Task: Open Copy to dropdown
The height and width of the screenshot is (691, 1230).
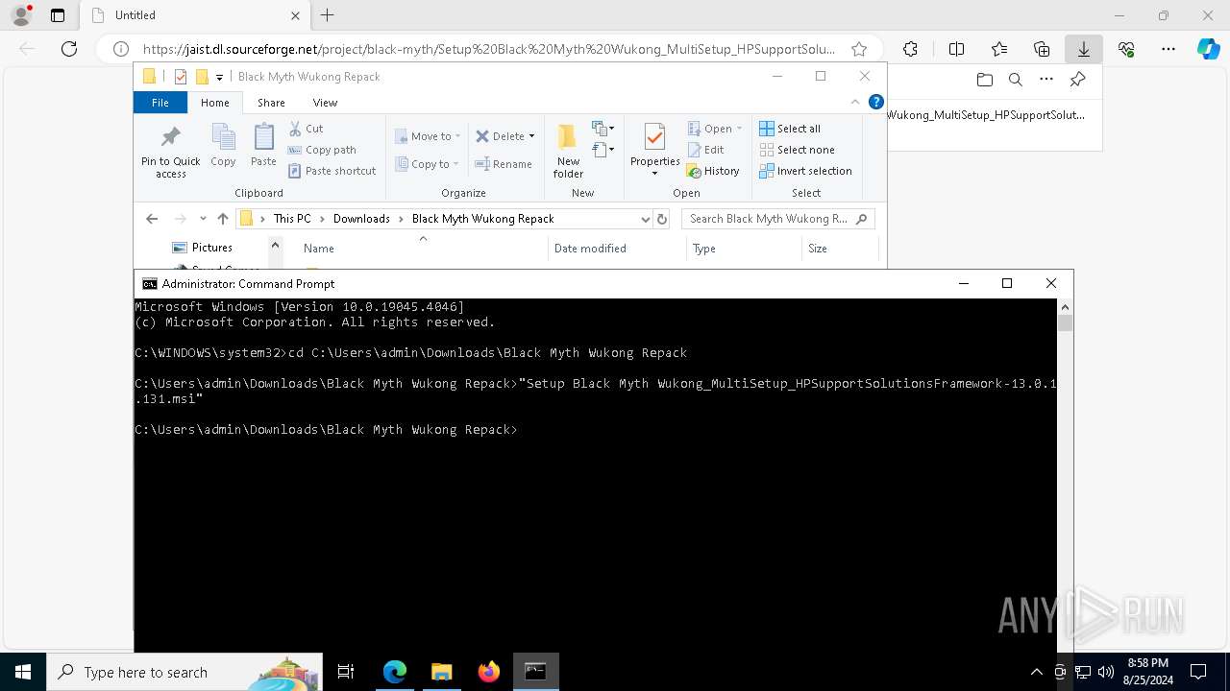Action: [x=428, y=164]
